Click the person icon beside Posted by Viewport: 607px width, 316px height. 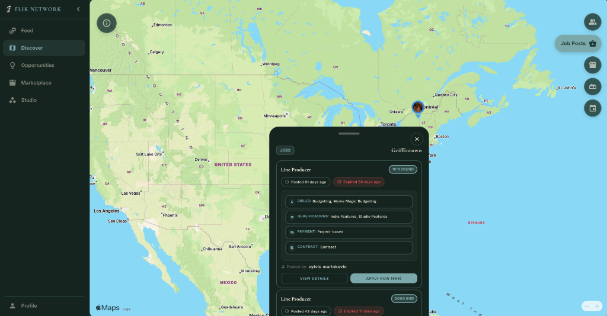coord(283,266)
